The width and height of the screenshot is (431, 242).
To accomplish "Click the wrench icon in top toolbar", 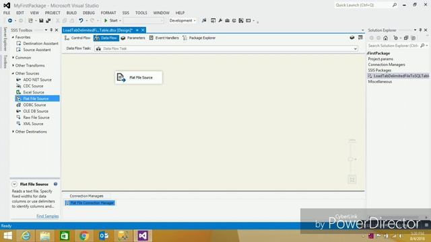I will click(x=220, y=21).
